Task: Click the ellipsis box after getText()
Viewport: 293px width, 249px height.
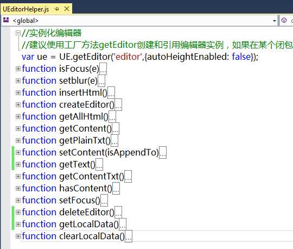Action: (99, 164)
